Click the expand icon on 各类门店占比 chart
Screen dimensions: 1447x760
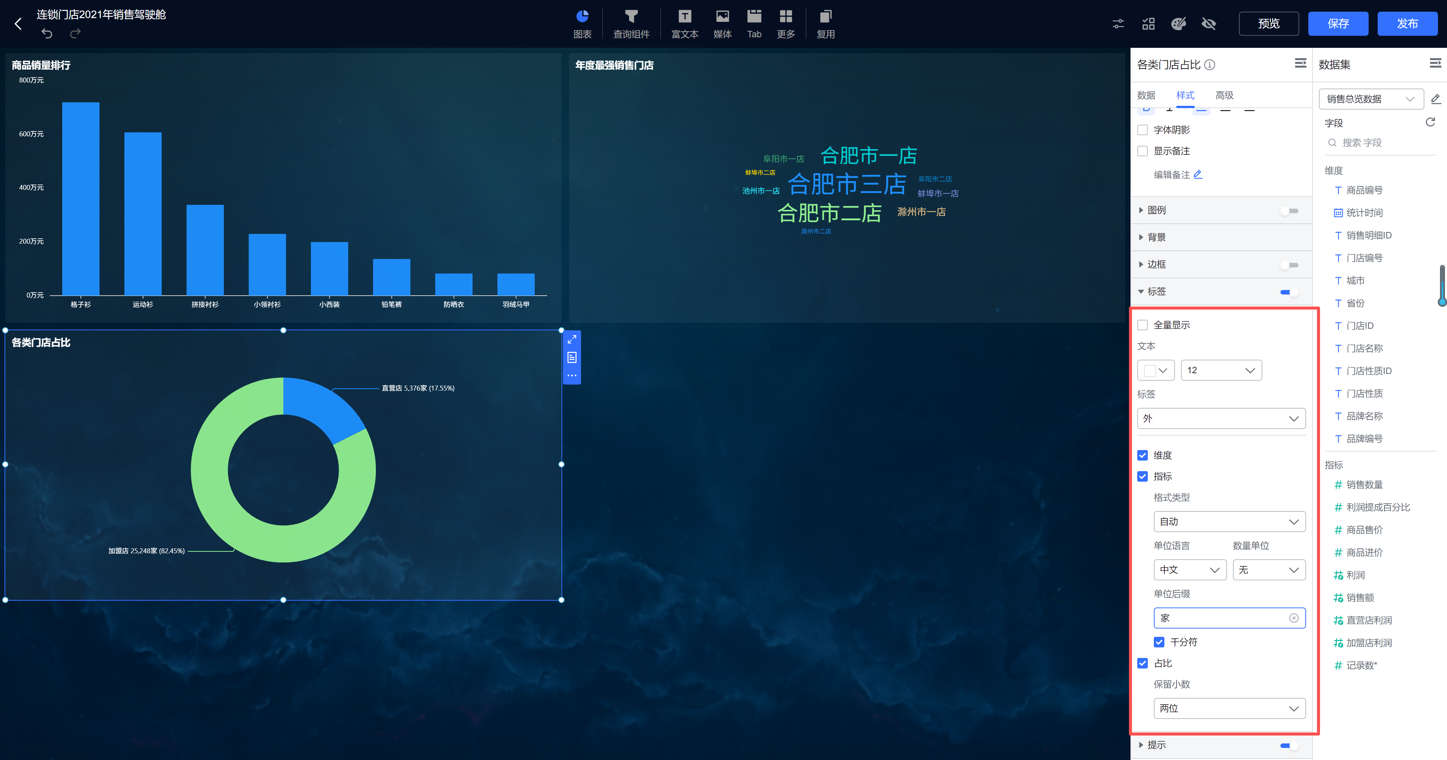[x=572, y=339]
